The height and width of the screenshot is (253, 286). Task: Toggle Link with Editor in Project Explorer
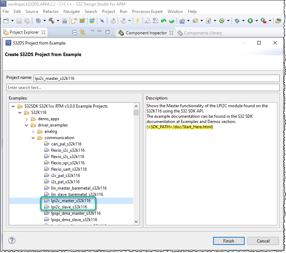[x=82, y=32]
